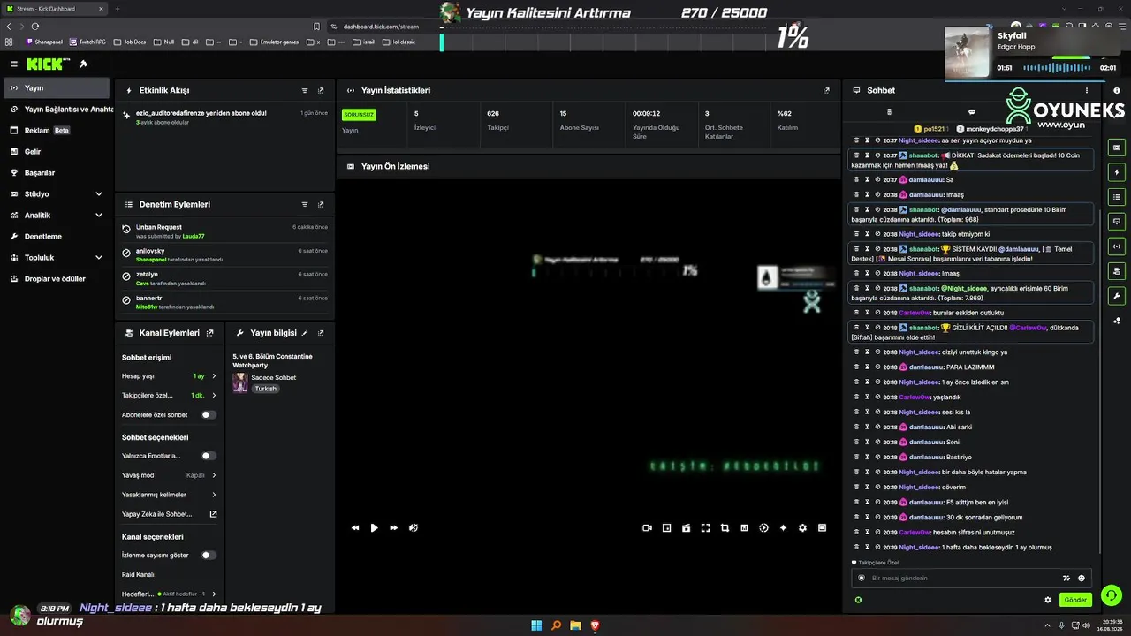Filter the Denetim Eylemleri panel

[x=305, y=204]
